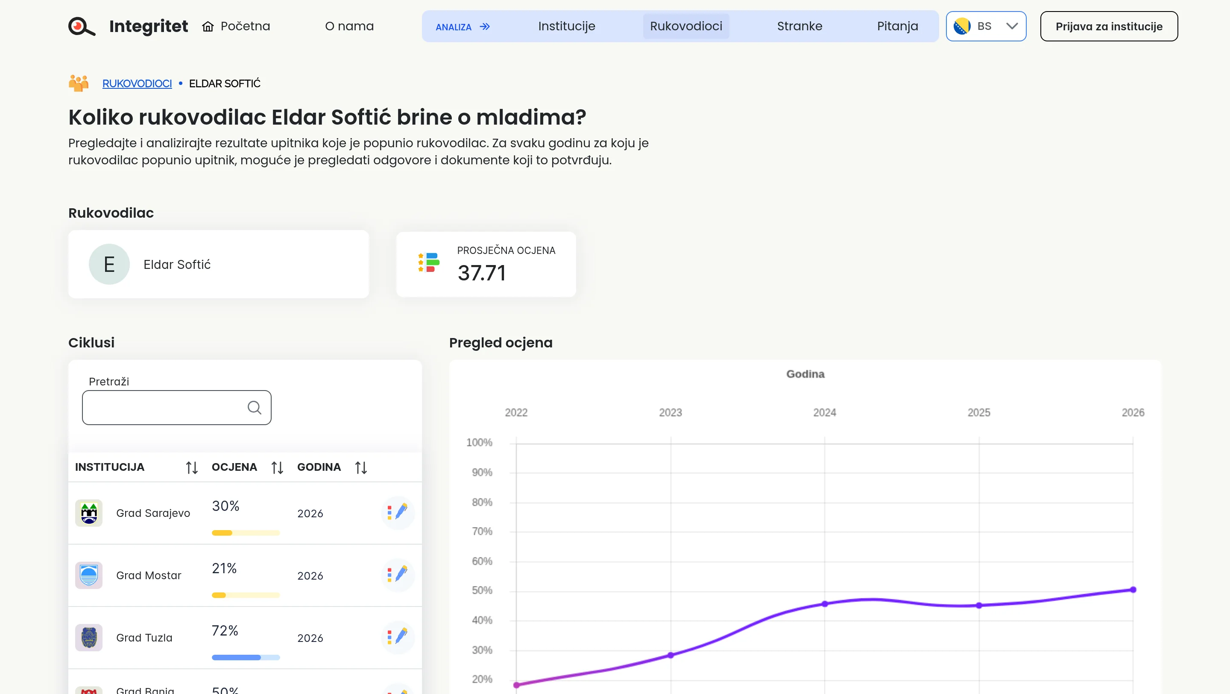Follow the RUKOVODIOCI breadcrumb link
This screenshot has height=694, width=1230.
137,84
